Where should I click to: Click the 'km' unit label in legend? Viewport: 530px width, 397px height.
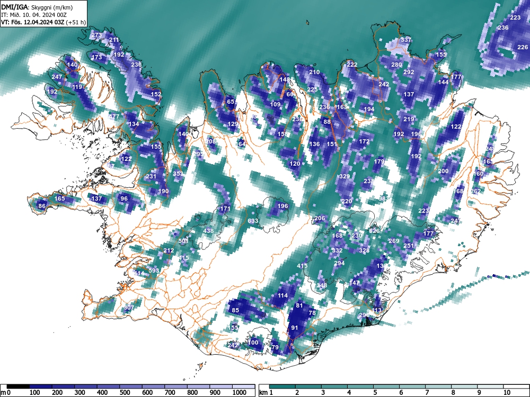tap(263, 393)
